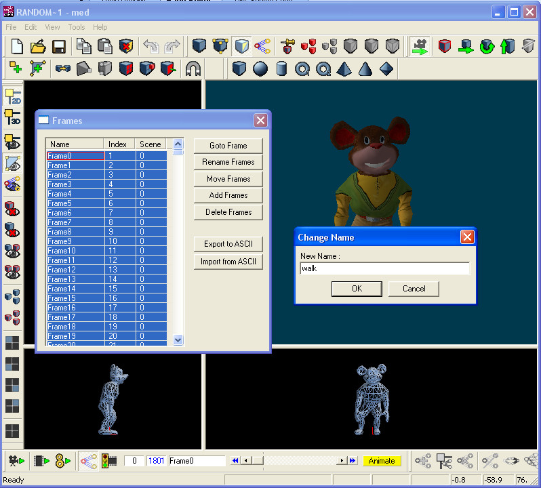
Task: Toggle the traffic light film icon
Action: [109, 461]
